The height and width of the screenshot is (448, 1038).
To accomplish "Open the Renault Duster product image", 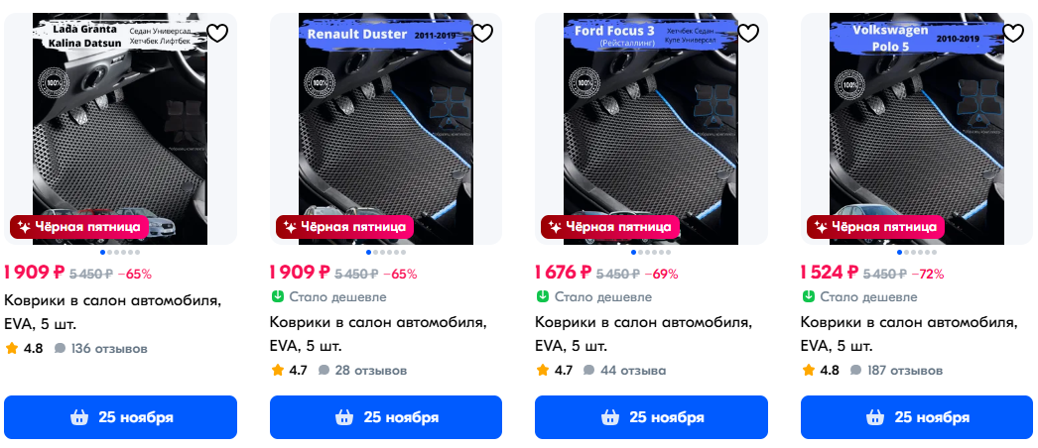I will click(386, 129).
